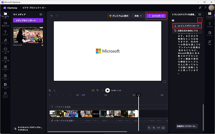Click オーディオを追加 track on timeline
Viewport: 215px width, 134px height.
coord(109,121)
